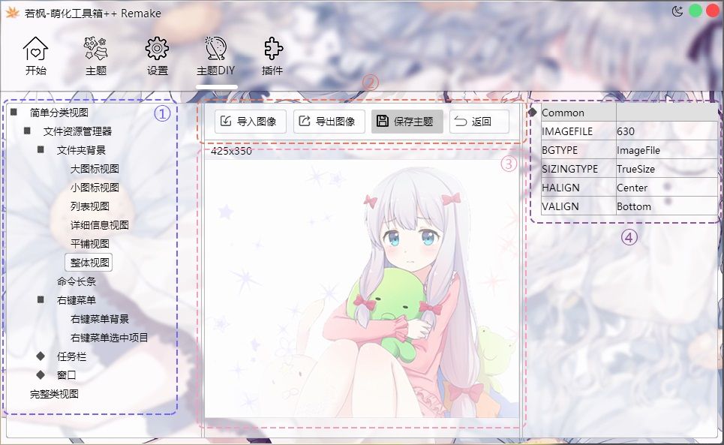Click the HALIGN property name
Image resolution: width=724 pixels, height=445 pixels.
coord(560,188)
